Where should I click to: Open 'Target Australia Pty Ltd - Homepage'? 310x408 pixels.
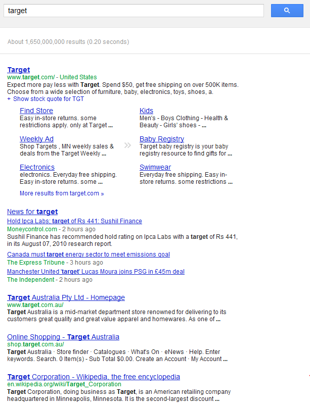[66, 297]
